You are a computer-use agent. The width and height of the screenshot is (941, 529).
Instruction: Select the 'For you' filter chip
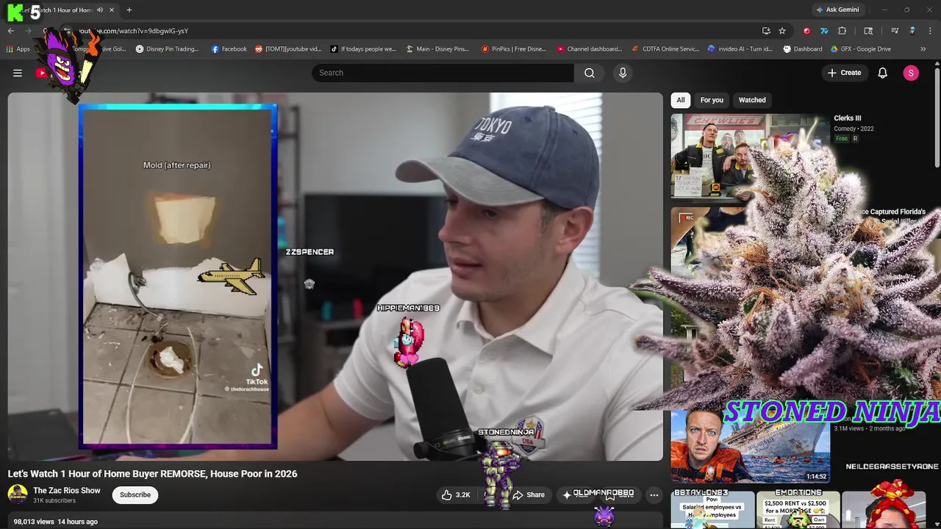point(712,100)
